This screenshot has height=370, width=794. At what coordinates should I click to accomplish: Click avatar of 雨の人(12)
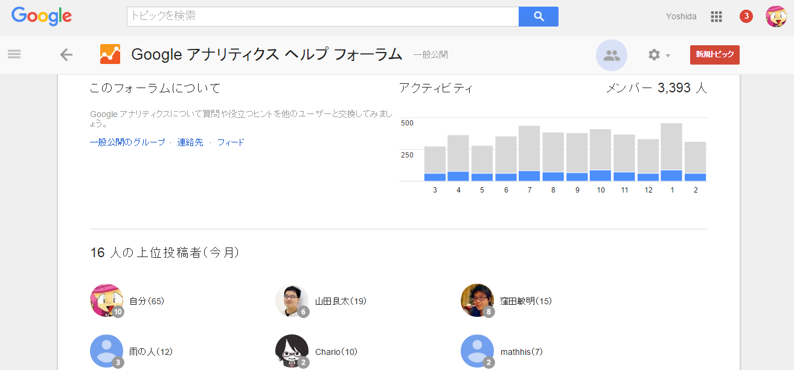click(106, 351)
